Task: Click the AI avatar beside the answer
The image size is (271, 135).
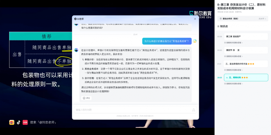Action: pos(76,50)
